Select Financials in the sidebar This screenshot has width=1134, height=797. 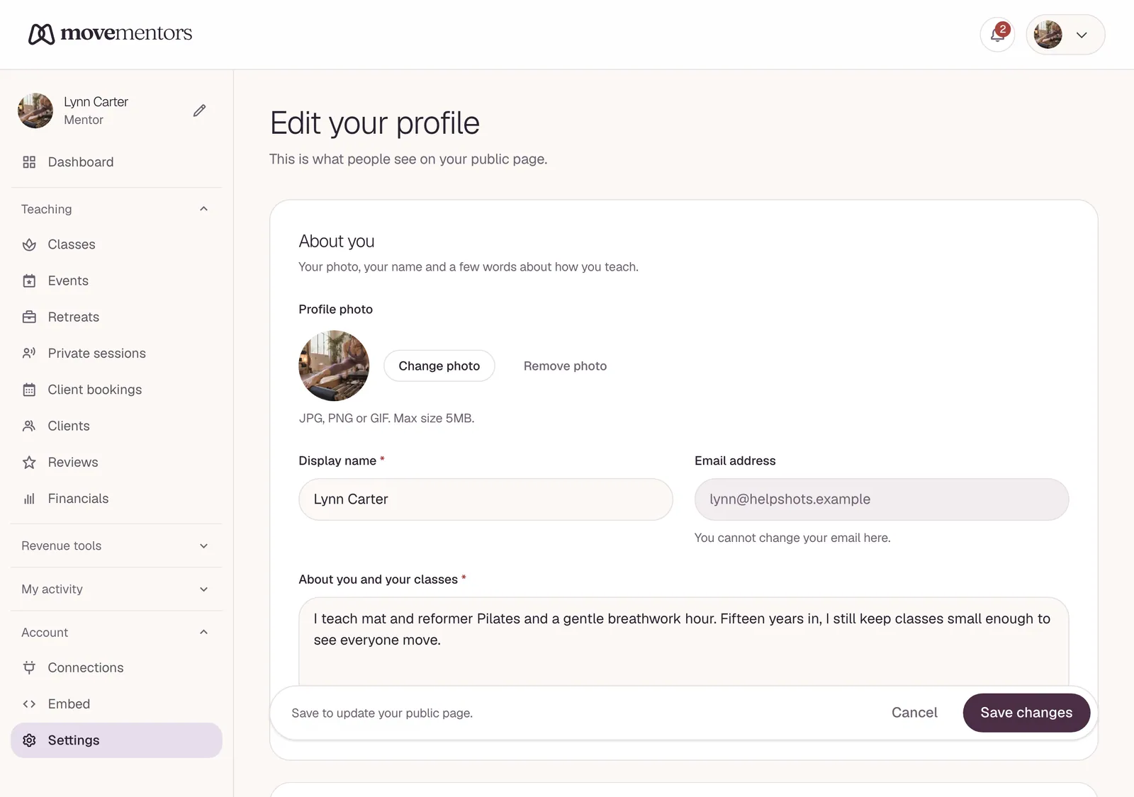coord(116,499)
